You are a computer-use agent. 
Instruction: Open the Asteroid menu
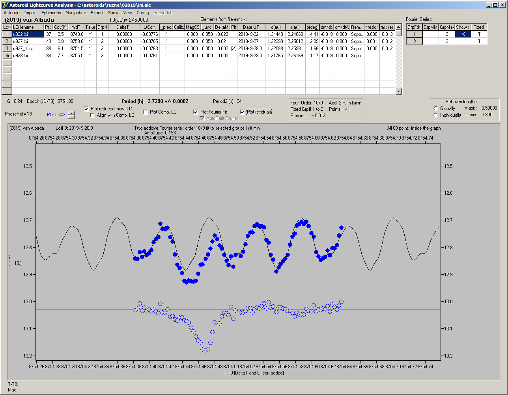[x=11, y=13]
